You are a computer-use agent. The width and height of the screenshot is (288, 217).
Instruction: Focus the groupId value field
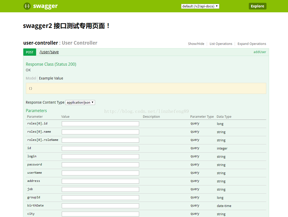pos(100,198)
